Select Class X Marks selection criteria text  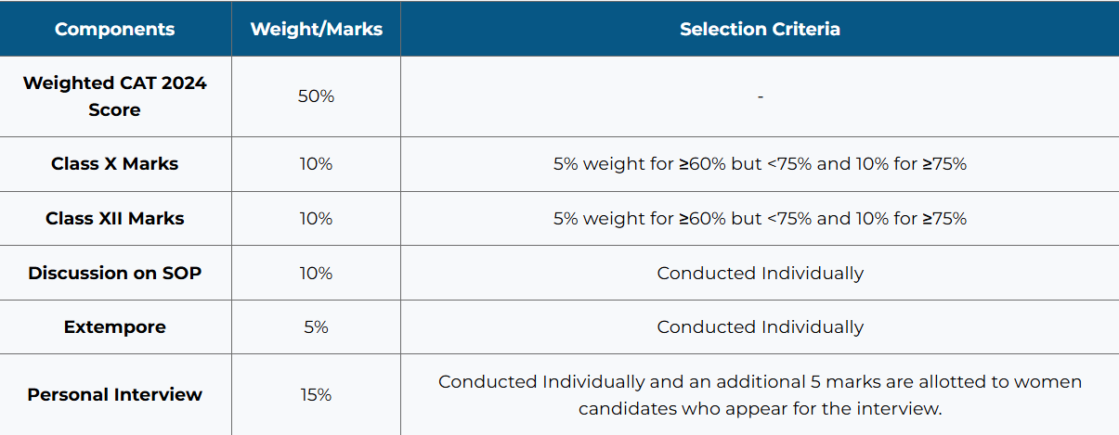pos(760,164)
